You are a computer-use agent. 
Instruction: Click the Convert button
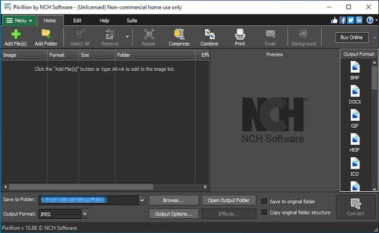356,207
